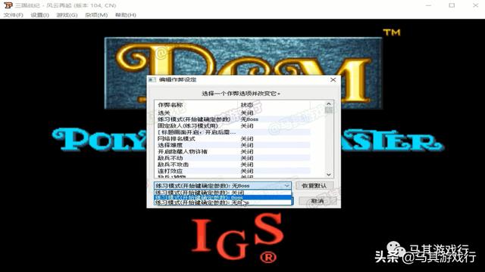Select the 网络排名模式 cheat row

(233, 139)
